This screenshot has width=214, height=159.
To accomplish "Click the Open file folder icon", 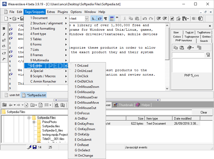I will coord(14,19).
